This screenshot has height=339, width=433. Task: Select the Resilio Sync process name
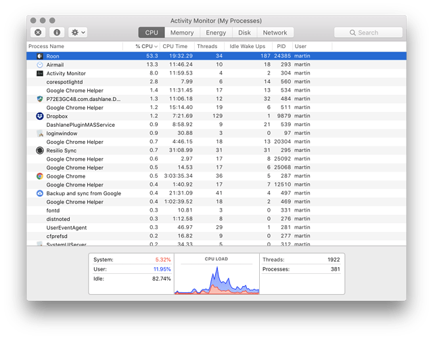(x=62, y=151)
